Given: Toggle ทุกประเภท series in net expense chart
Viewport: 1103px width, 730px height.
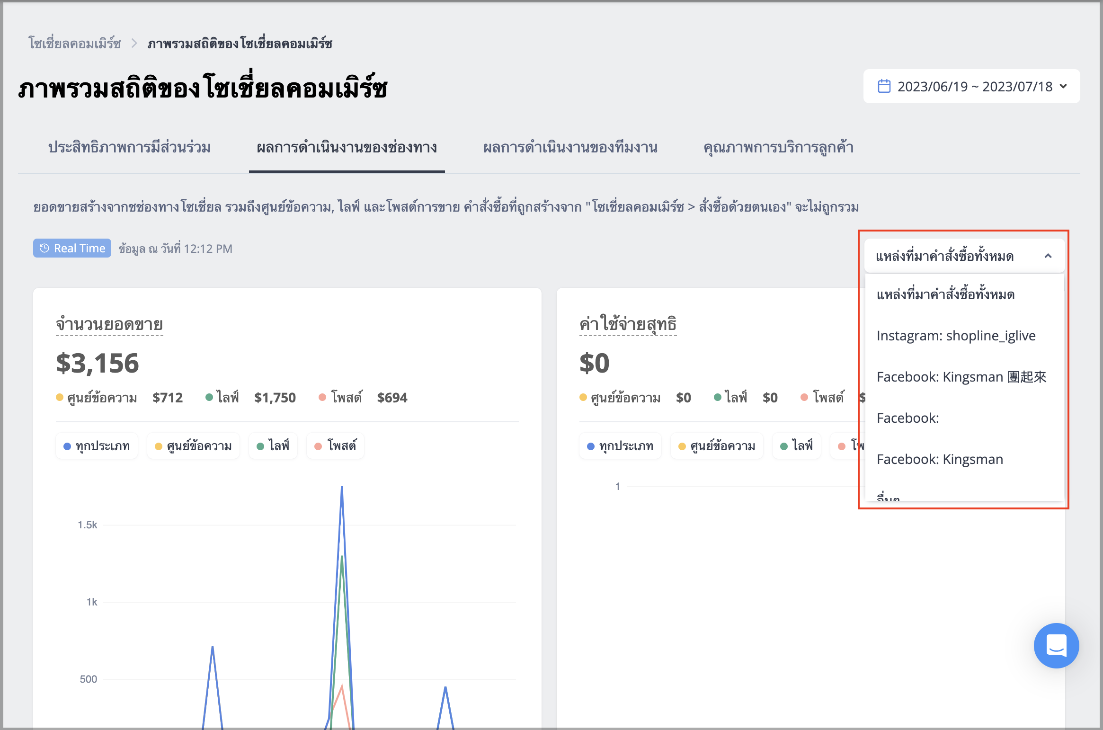Looking at the screenshot, I should (621, 446).
